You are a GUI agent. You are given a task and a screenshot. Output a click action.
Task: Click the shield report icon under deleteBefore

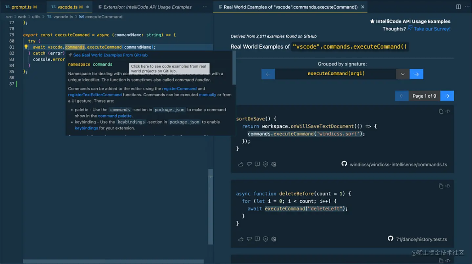266,239
